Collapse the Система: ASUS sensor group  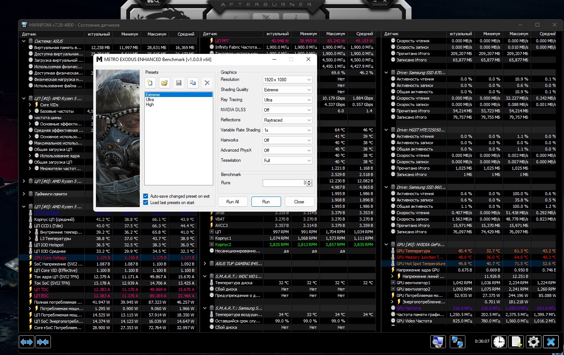click(24, 41)
